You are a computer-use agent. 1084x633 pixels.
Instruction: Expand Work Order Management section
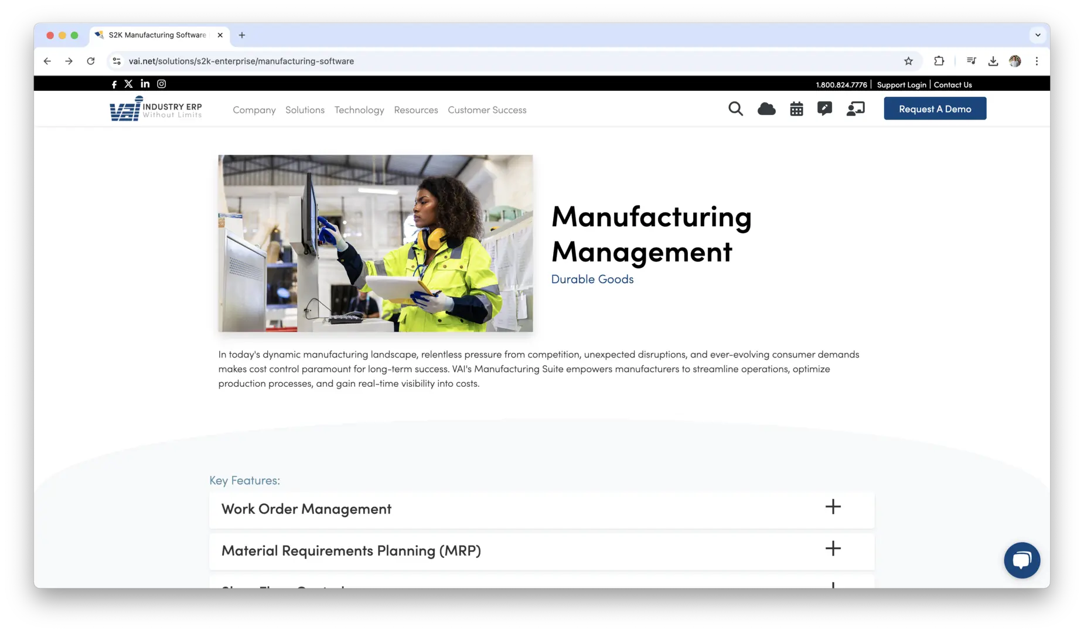tap(541, 509)
